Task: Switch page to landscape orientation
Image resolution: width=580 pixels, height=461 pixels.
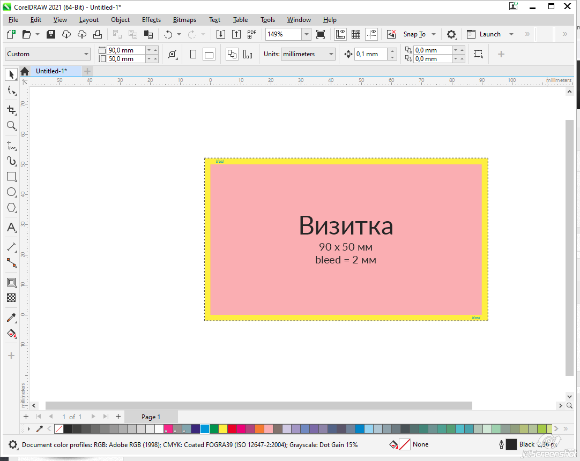Action: (209, 54)
